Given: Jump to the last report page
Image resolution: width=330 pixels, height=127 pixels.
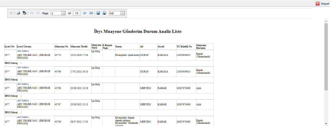Looking at the screenshot, I should tap(91, 13).
